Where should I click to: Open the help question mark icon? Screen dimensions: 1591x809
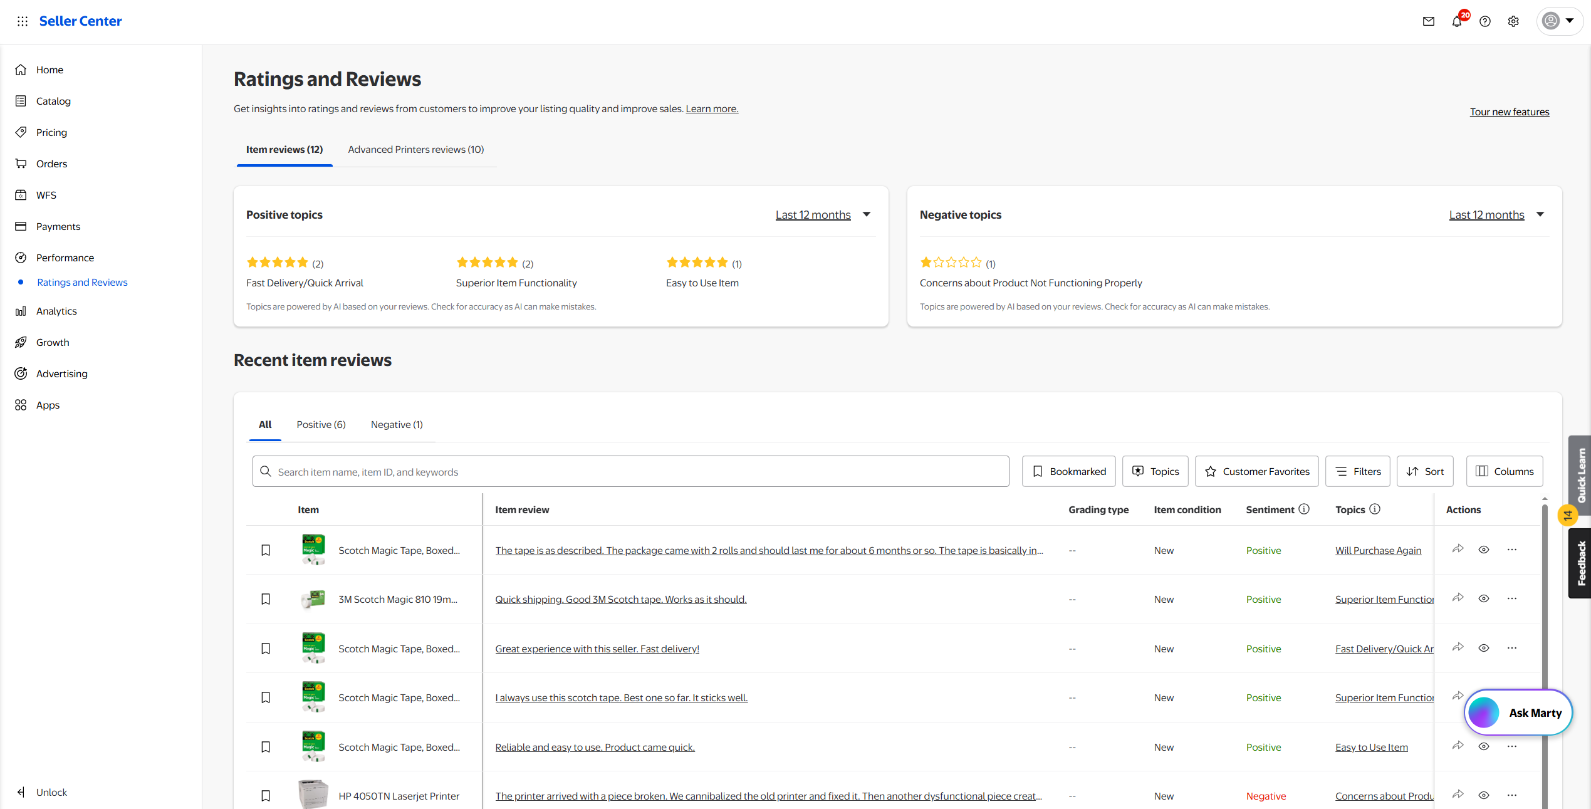(1485, 21)
